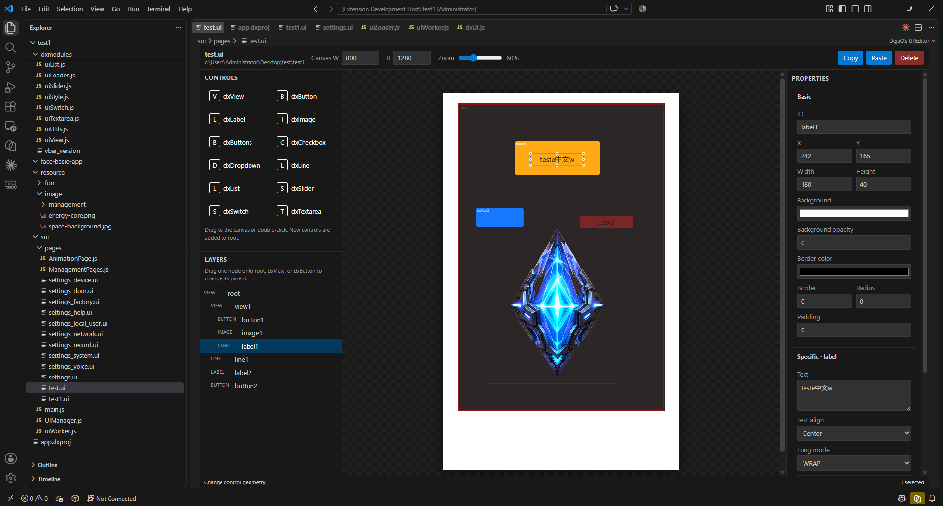The height and width of the screenshot is (506, 943).
Task: Expand the management folder
Action: (67, 204)
